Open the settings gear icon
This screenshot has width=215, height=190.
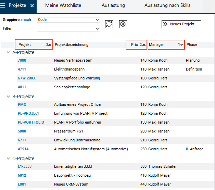tap(123, 24)
